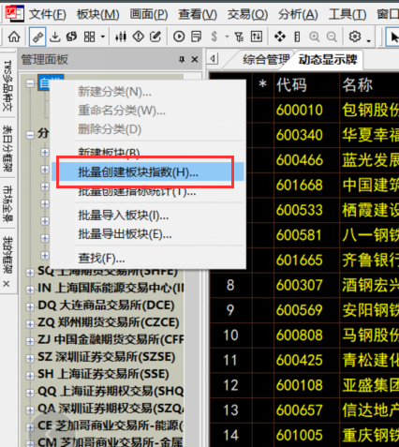Click the left arrow tab scroll button
The image size is (399, 447).
(214, 59)
